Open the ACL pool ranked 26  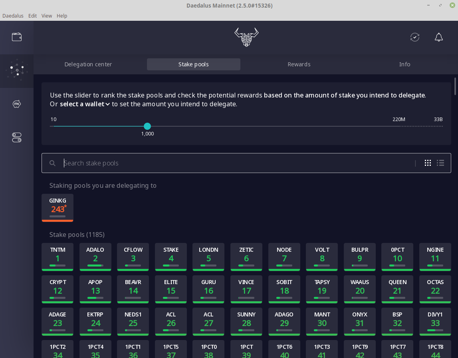click(x=171, y=322)
